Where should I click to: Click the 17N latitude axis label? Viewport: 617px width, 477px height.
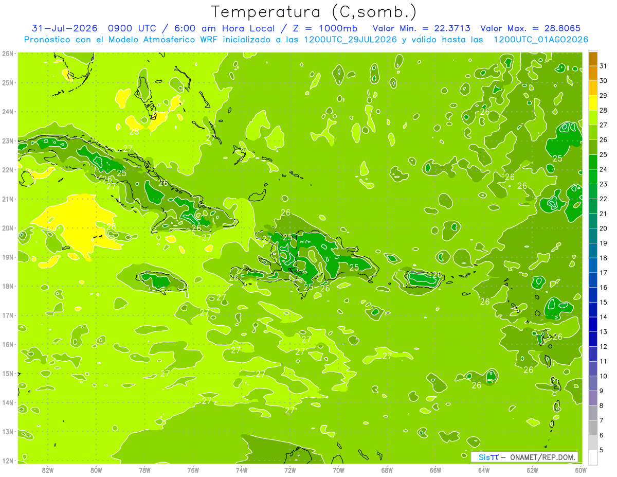[x=8, y=315]
